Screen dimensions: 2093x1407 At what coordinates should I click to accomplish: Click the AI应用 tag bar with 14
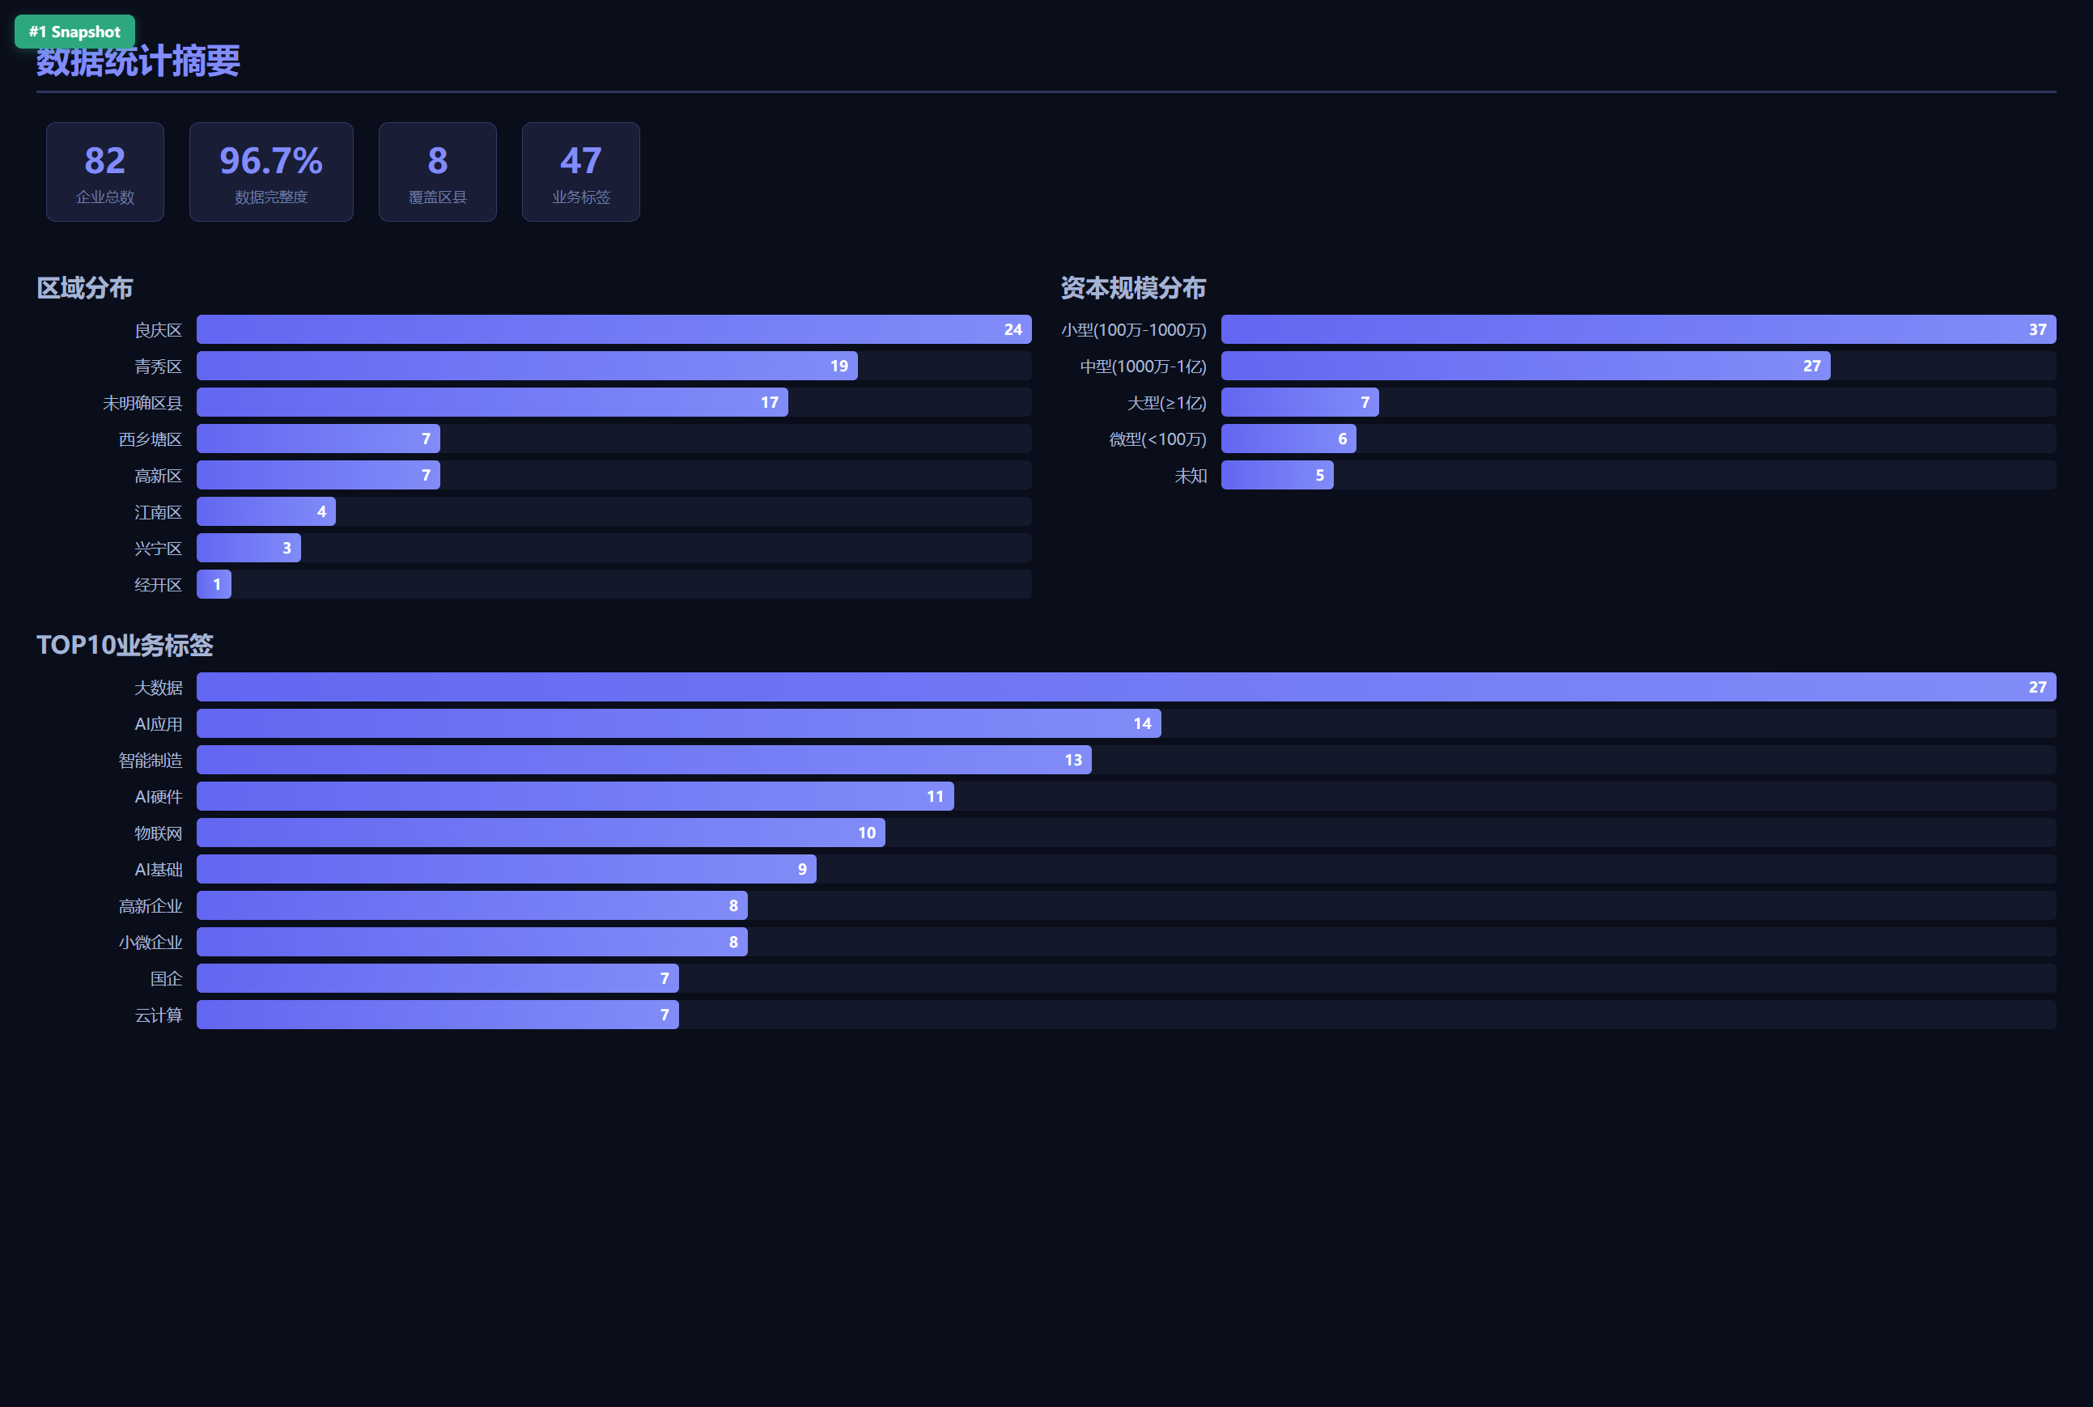click(678, 723)
